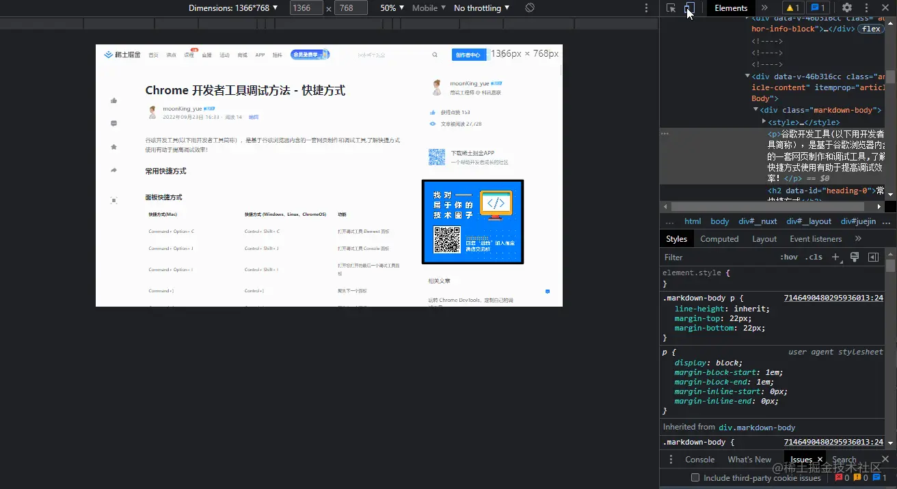This screenshot has width=897, height=489.
Task: Select the Elements panel tab
Action: [731, 8]
